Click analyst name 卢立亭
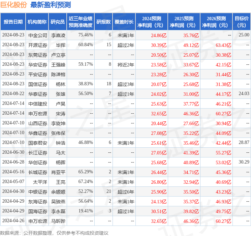 (x=58, y=55)
